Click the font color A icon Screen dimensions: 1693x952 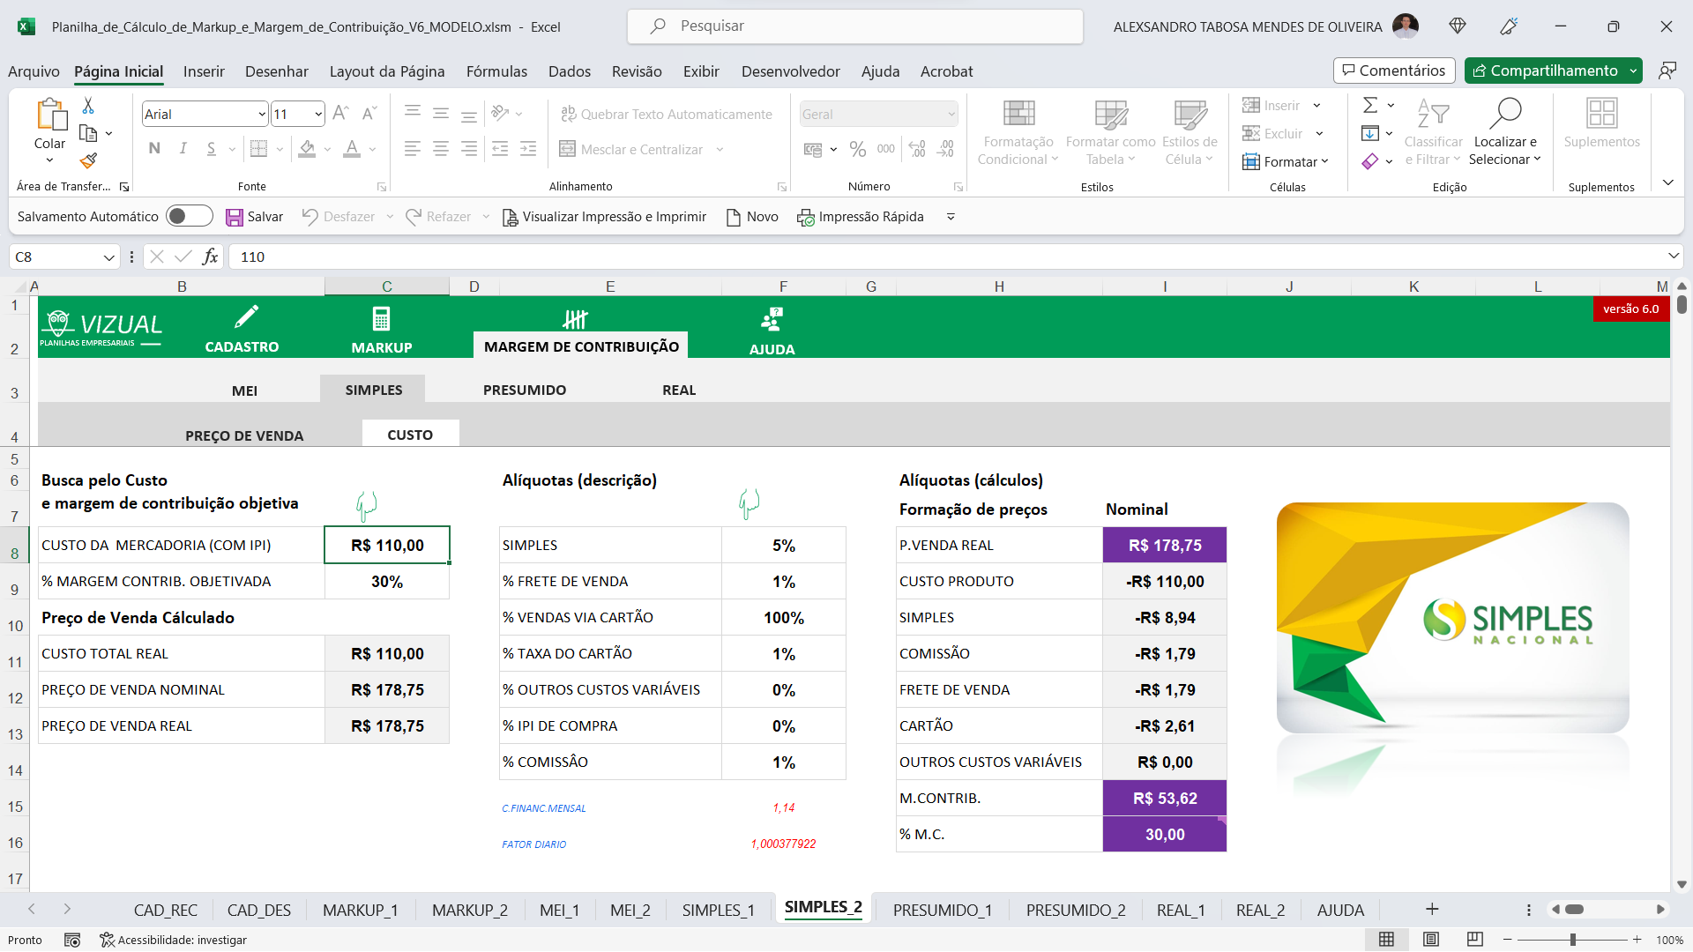click(352, 148)
